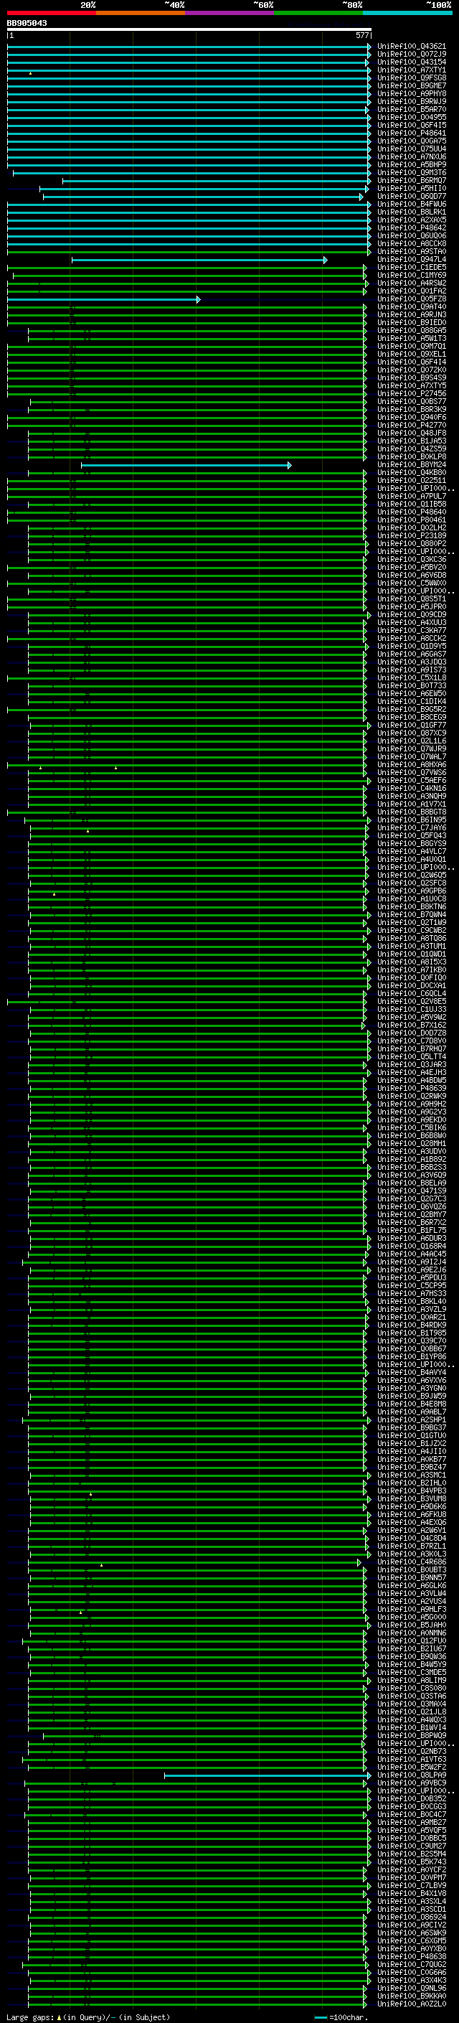This screenshot has width=459, height=2023.
Task: Select the label UniRef100_C8S080
Action: [411, 1689]
